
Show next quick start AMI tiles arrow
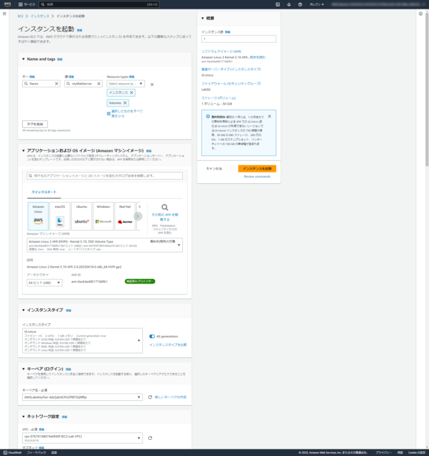[138, 216]
